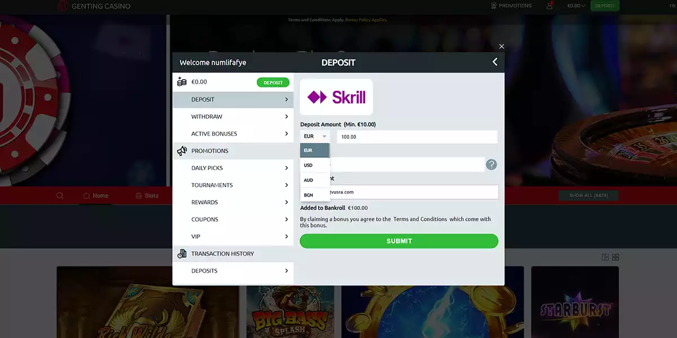Open the EUR currency dropdown

tap(315, 136)
